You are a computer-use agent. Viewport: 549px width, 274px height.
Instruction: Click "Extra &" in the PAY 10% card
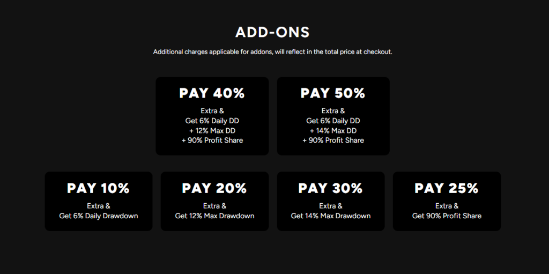point(99,206)
